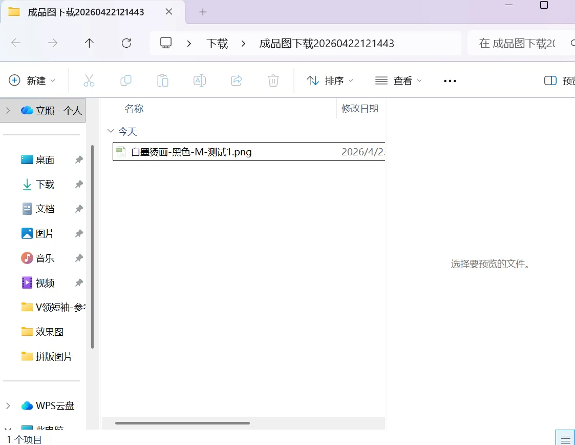Refresh the current folder view
The width and height of the screenshot is (575, 445).
pyautogui.click(x=126, y=43)
